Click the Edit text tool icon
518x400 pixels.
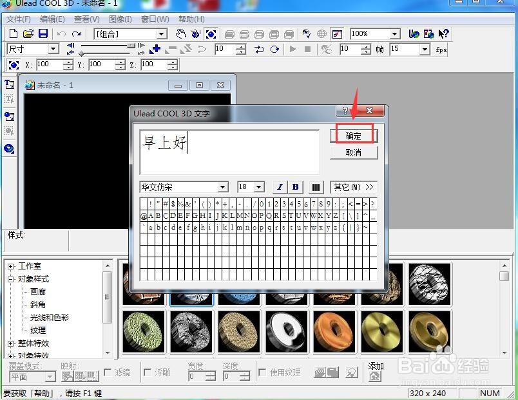pos(9,99)
